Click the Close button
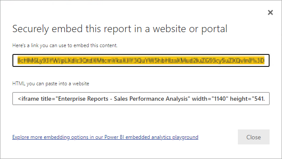 pyautogui.click(x=254, y=137)
